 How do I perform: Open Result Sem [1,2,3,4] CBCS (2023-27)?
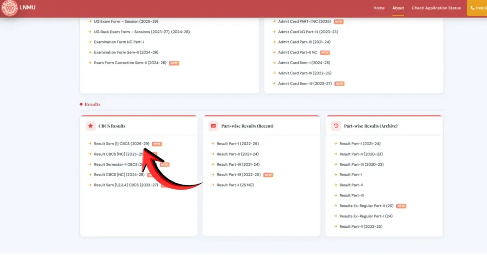coord(126,185)
